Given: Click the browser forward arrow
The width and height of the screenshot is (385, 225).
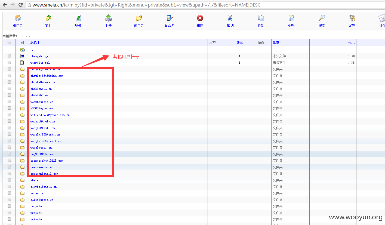Looking at the screenshot, I should pyautogui.click(x=13, y=5).
